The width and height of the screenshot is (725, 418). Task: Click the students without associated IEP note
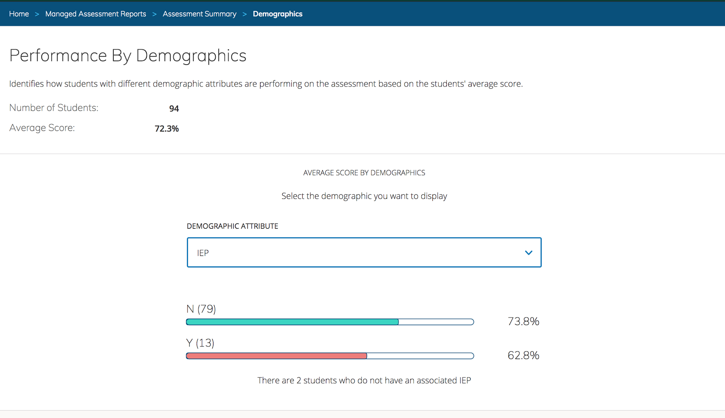coord(364,380)
